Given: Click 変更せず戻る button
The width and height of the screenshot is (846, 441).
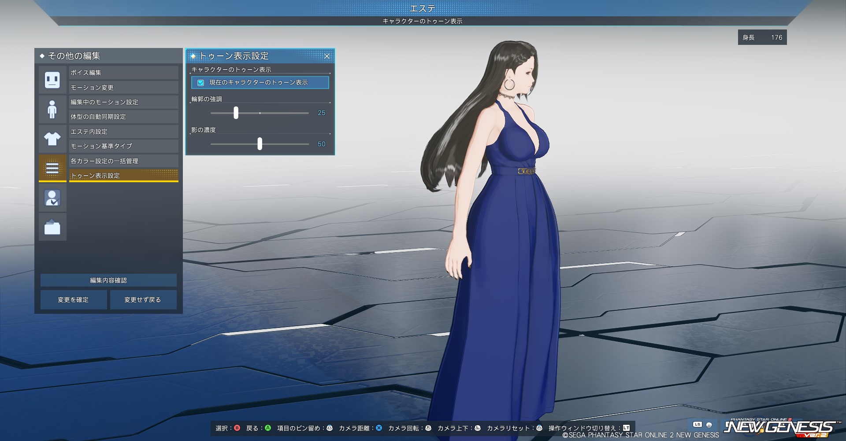Looking at the screenshot, I should coord(143,300).
